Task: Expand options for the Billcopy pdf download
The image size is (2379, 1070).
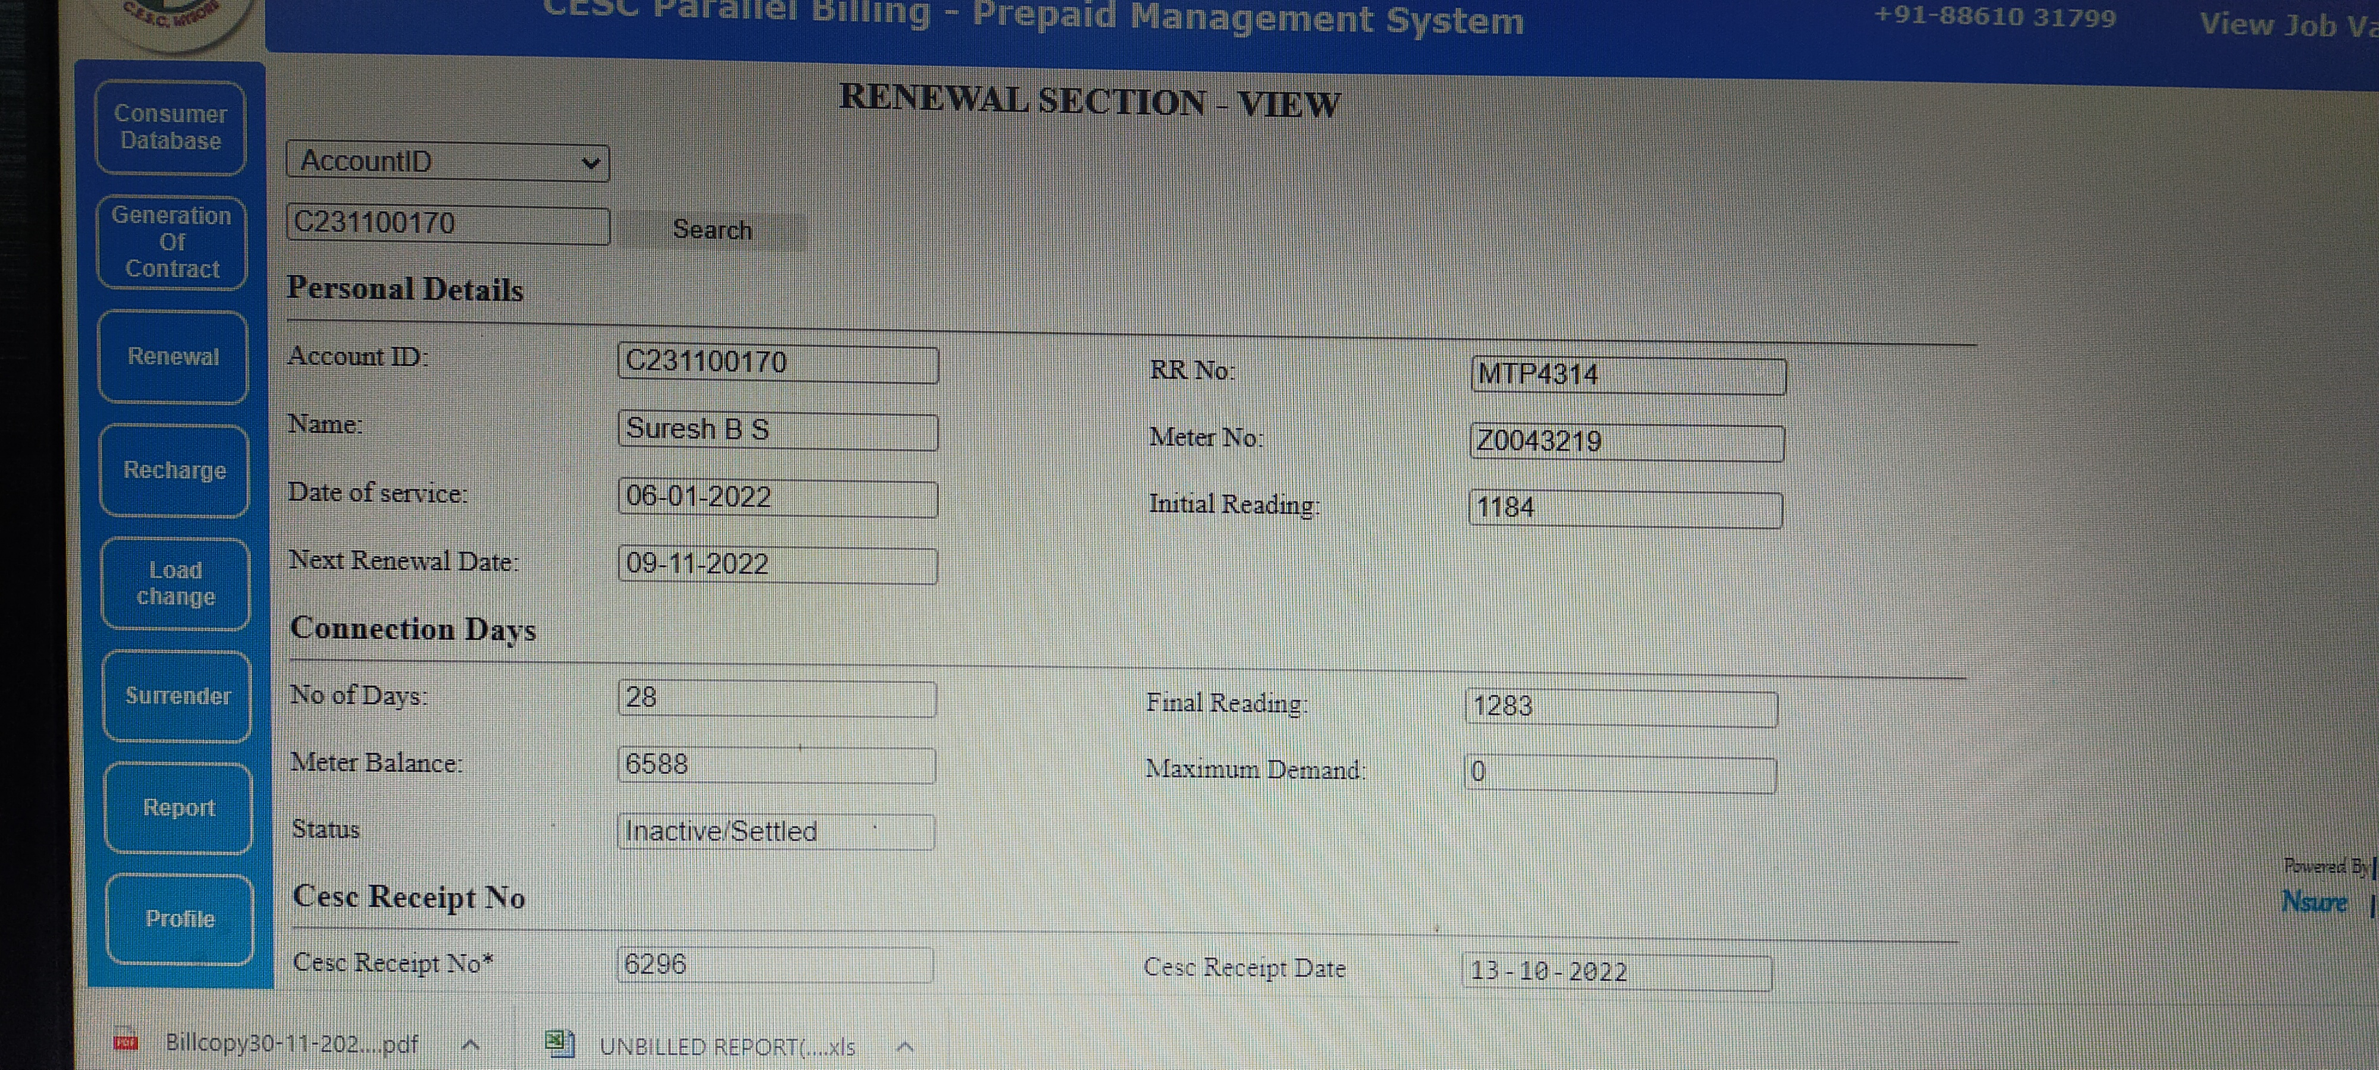Action: pos(470,1045)
